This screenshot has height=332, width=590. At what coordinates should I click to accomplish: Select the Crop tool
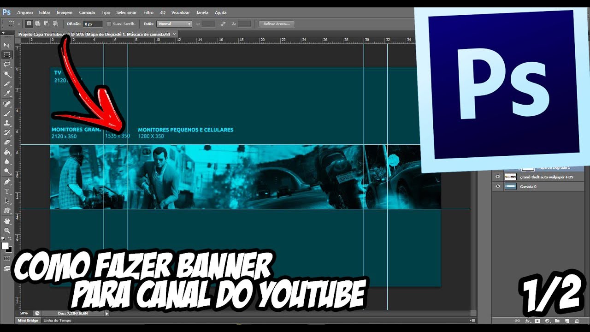[x=7, y=84]
